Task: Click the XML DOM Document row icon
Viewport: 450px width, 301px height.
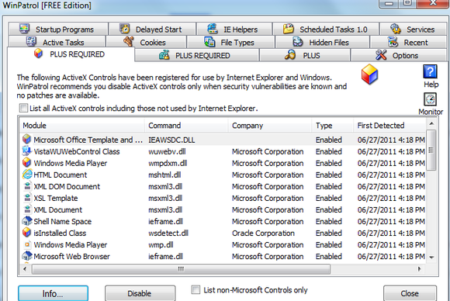Action: coord(27,186)
